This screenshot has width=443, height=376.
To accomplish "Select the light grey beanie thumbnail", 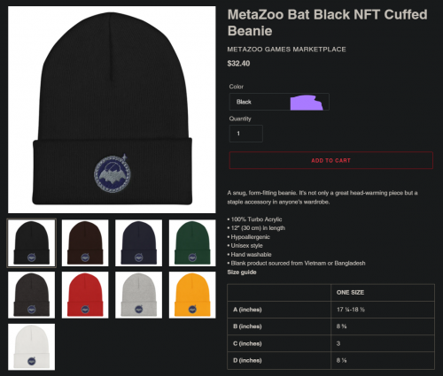I will click(x=139, y=295).
